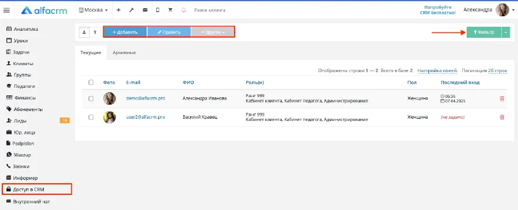Open Юр. лица in the sidebar
The image size is (518, 210).
[21, 133]
